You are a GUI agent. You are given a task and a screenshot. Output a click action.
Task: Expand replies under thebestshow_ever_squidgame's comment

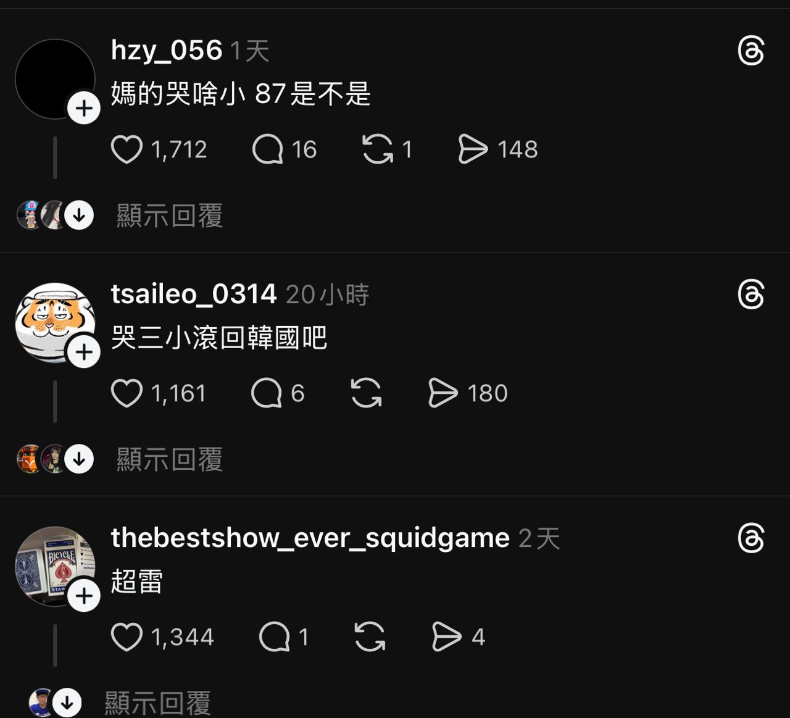[x=157, y=704]
